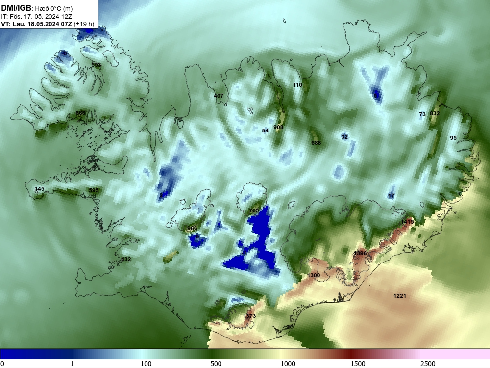The width and height of the screenshot is (490, 368).
Task: Click the 553 value in the Westfjords
Action: pos(96,65)
